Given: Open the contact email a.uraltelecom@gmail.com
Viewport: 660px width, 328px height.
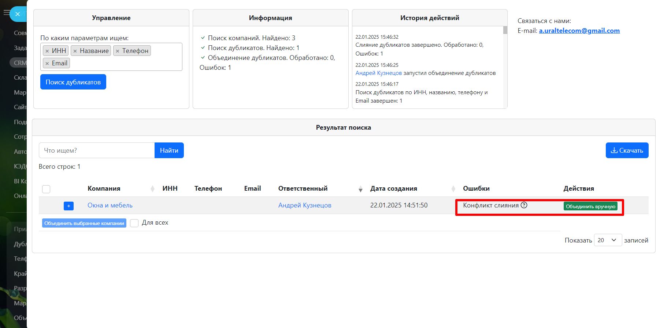Looking at the screenshot, I should click(579, 31).
